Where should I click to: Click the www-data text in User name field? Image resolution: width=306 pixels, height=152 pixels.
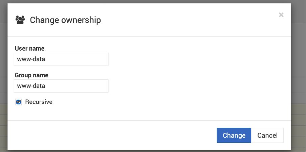[31, 59]
